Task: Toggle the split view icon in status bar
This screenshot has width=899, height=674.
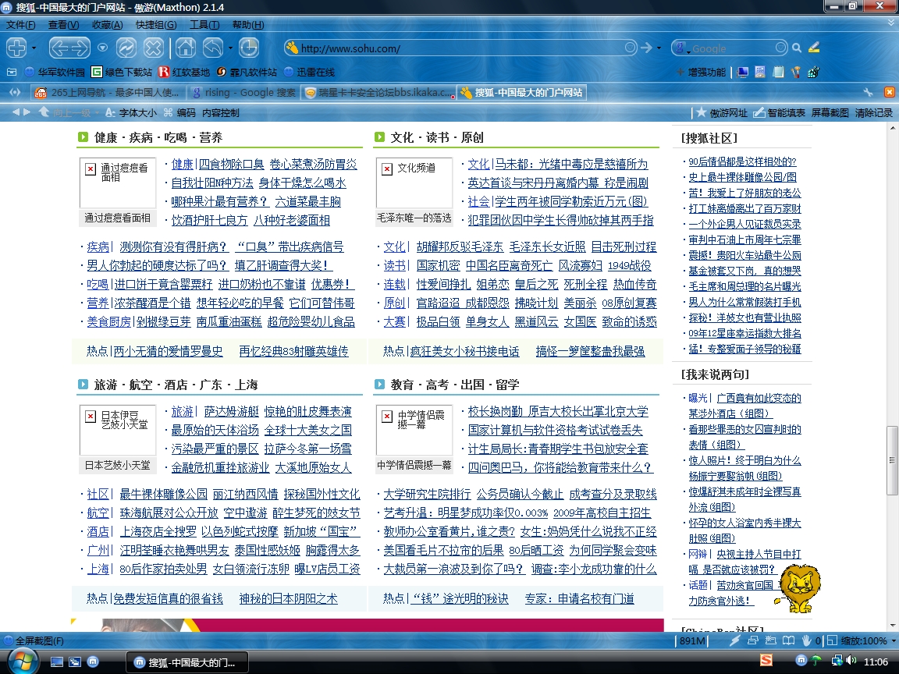Action: pyautogui.click(x=832, y=640)
